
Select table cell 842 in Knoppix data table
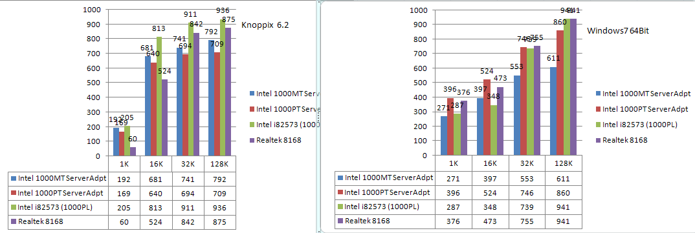[x=188, y=222]
